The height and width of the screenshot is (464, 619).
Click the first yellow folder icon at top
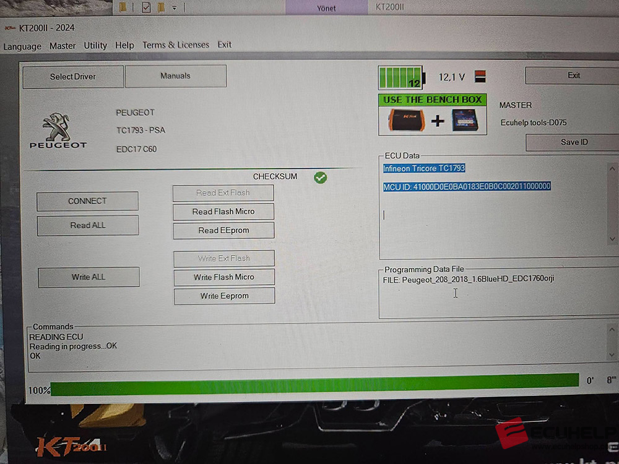[123, 7]
